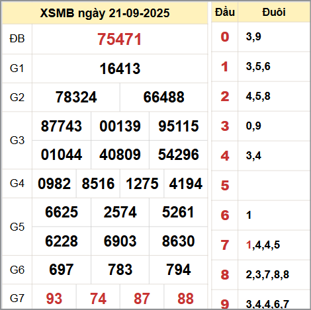Select head digit 0 row

pos(261,37)
